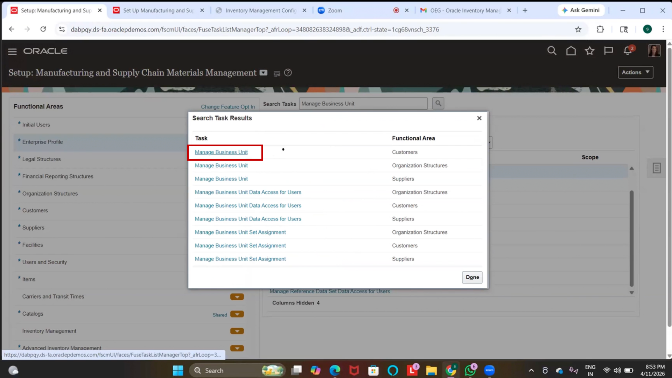
Task: Open Business Unit Set Assignment for Organization Structures
Action: coord(240,232)
